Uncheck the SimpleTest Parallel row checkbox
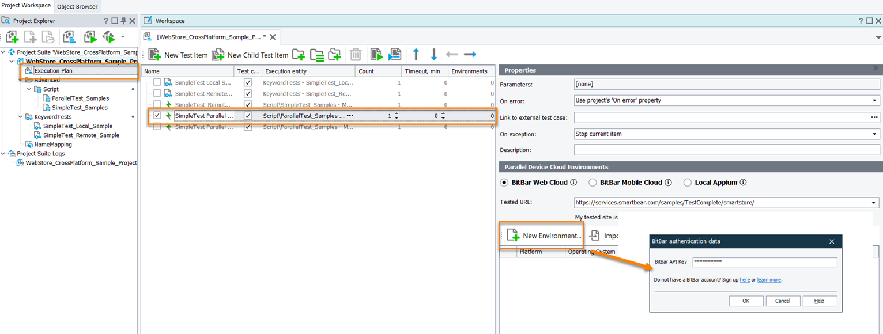The height and width of the screenshot is (334, 883). pyautogui.click(x=157, y=116)
